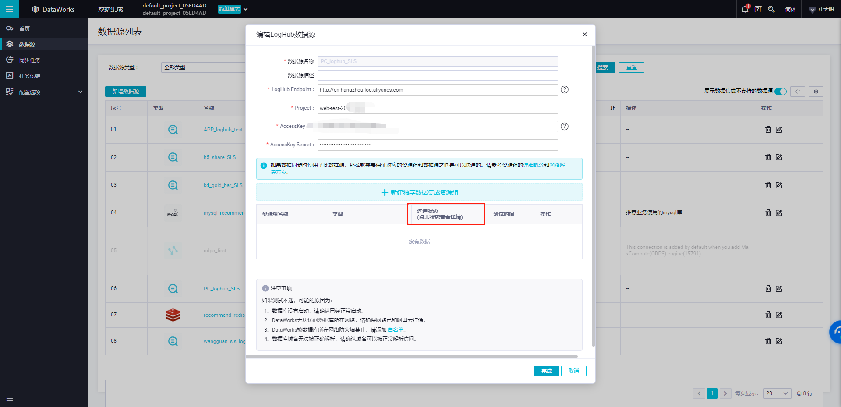The image size is (841, 407).
Task: Open the 详细概念 link
Action: pos(534,165)
